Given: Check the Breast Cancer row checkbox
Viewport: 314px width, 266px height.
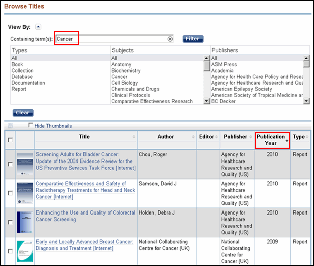Looking at the screenshot, I should pyautogui.click(x=10, y=251).
